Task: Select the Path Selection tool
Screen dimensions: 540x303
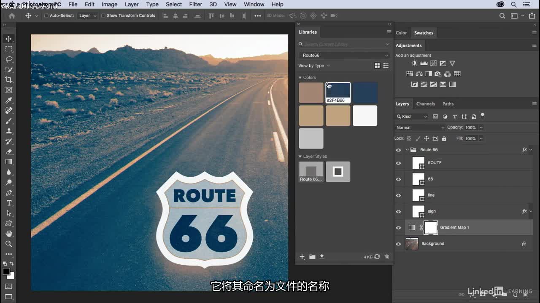Action: 9,213
